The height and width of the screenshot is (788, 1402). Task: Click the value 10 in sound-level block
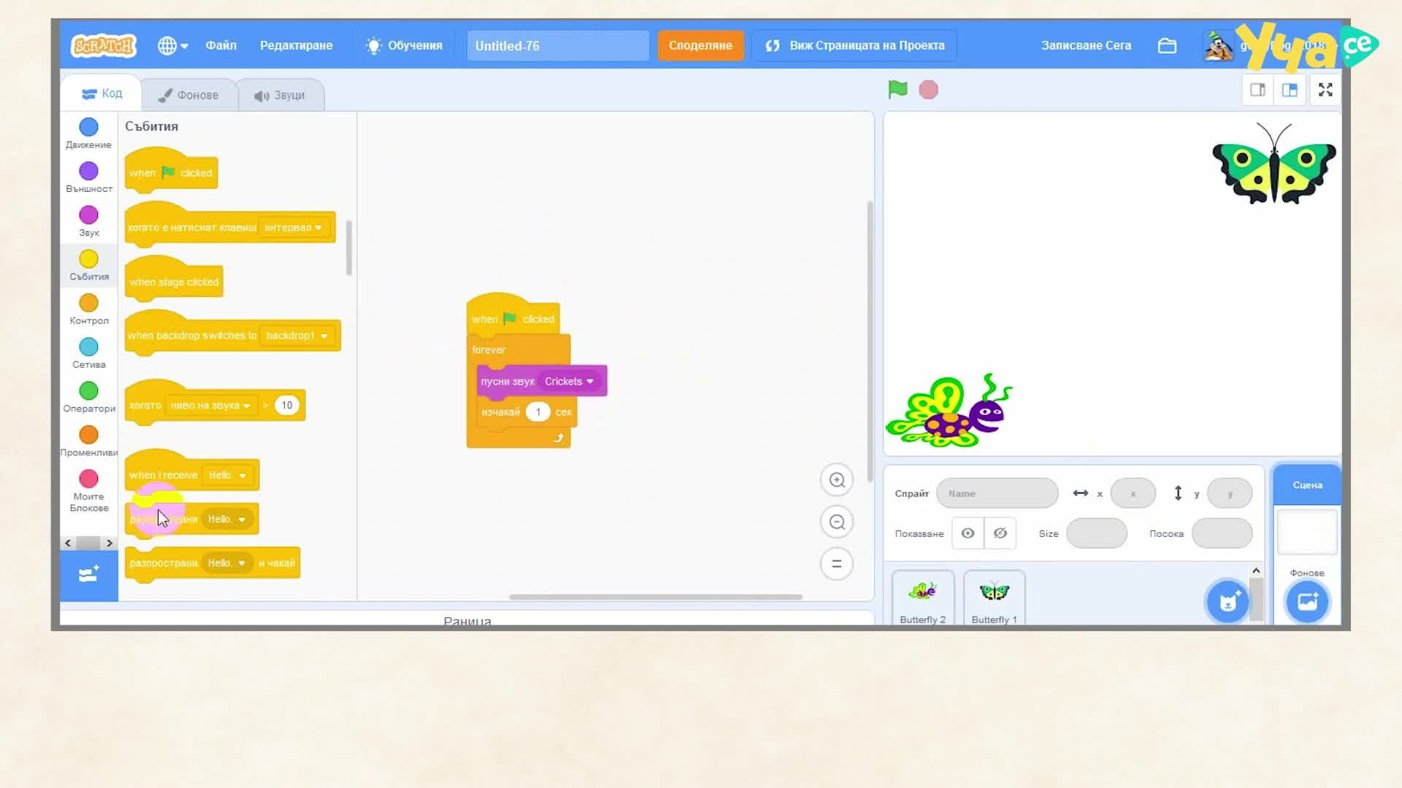pyautogui.click(x=287, y=405)
